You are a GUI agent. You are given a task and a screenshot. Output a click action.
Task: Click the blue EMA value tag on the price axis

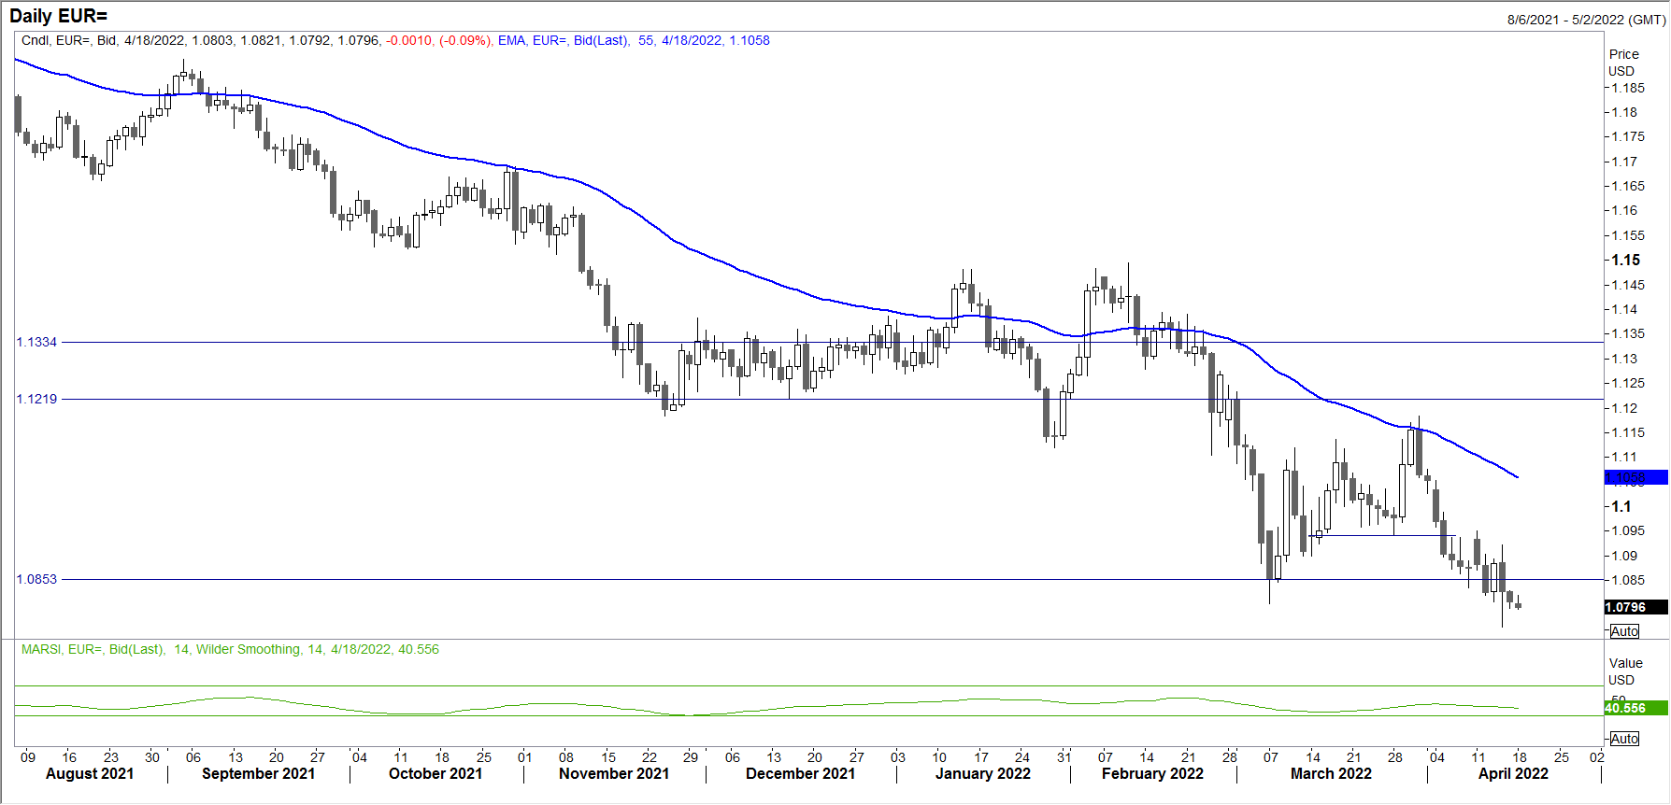coord(1636,477)
